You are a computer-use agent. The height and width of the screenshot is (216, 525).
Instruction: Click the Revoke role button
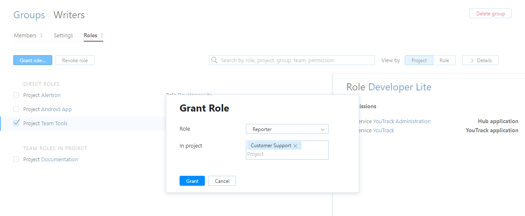[75, 61]
